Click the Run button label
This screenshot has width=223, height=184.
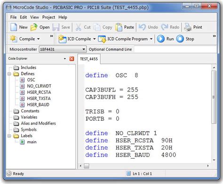pyautogui.click(x=170, y=39)
